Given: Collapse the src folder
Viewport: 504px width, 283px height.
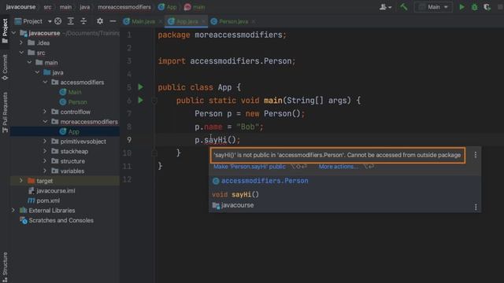Looking at the screenshot, I should [x=21, y=53].
